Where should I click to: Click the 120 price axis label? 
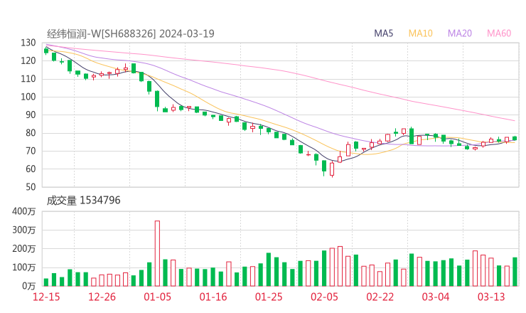click(x=28, y=61)
